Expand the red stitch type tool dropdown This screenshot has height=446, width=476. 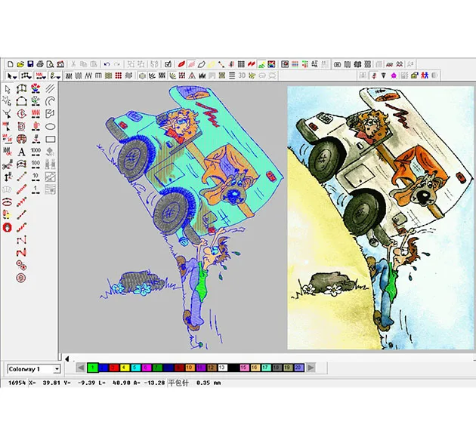[45, 77]
